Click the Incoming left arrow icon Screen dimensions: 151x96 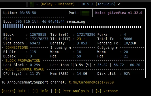(70, 48)
